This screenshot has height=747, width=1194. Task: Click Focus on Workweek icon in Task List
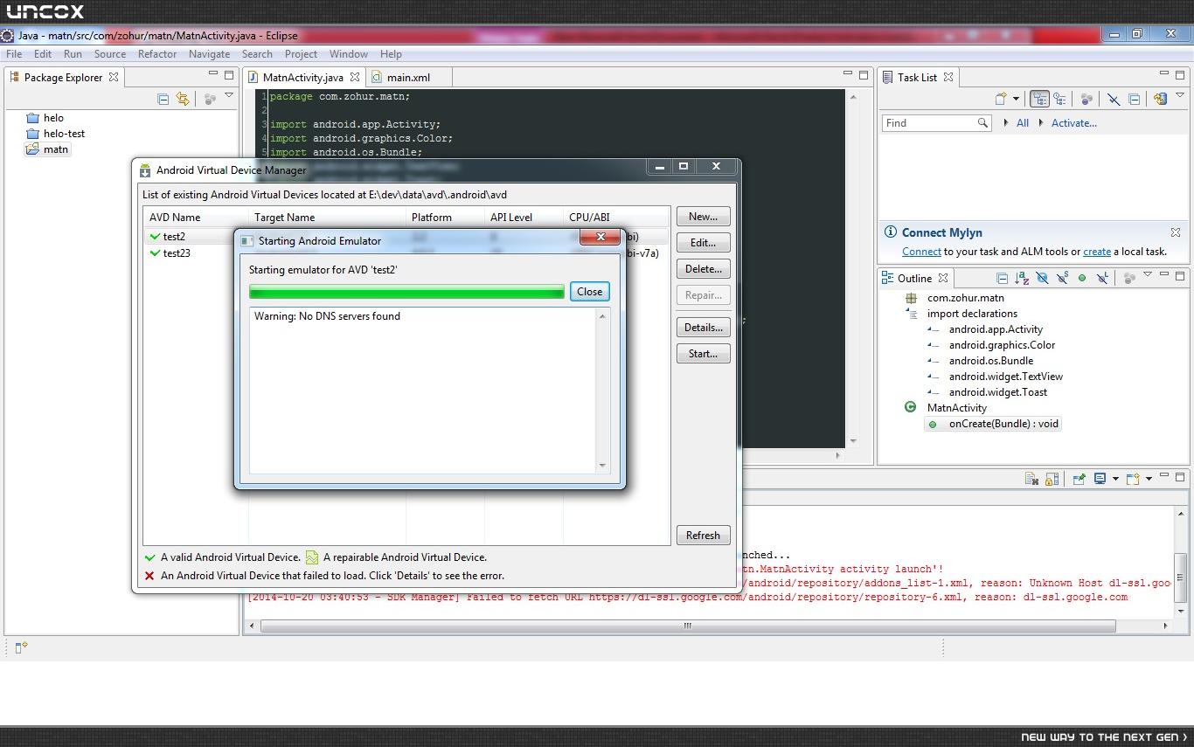[1086, 99]
